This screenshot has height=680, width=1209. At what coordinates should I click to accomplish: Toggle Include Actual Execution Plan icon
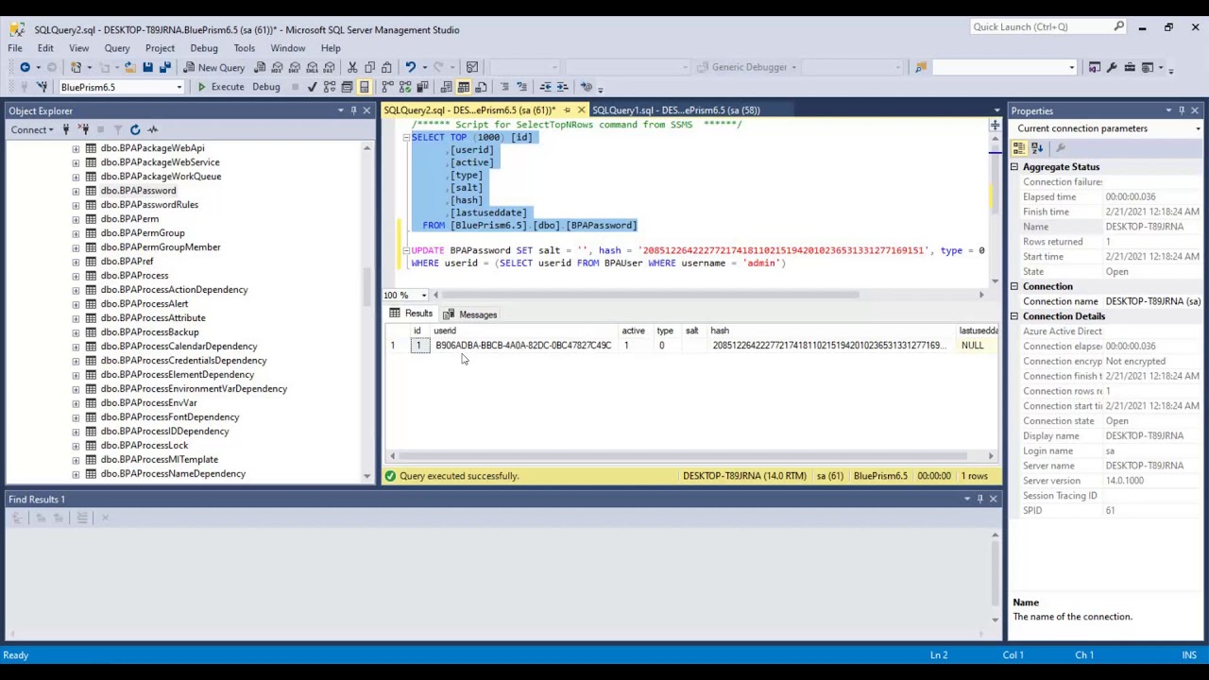(x=387, y=87)
